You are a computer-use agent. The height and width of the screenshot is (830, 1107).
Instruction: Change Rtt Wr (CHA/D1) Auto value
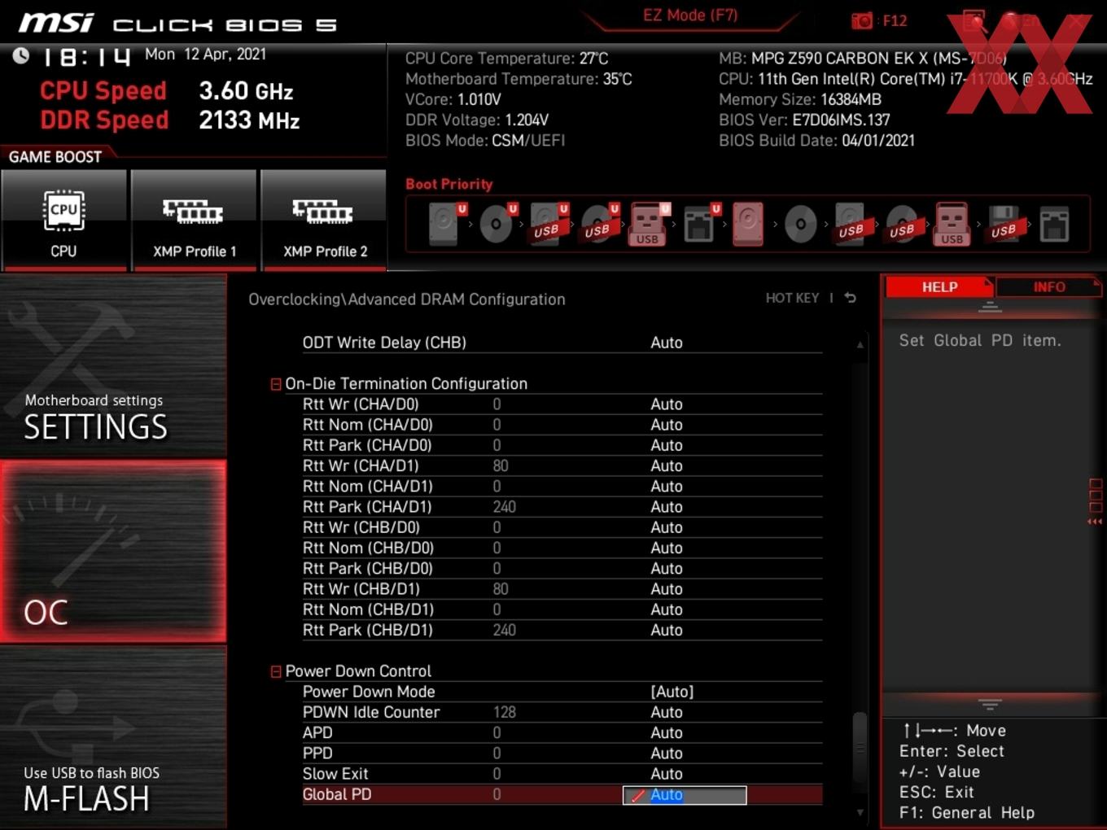click(x=666, y=466)
